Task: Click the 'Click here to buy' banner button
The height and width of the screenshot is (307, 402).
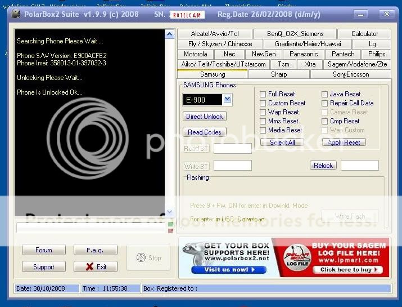Action: coord(348,269)
